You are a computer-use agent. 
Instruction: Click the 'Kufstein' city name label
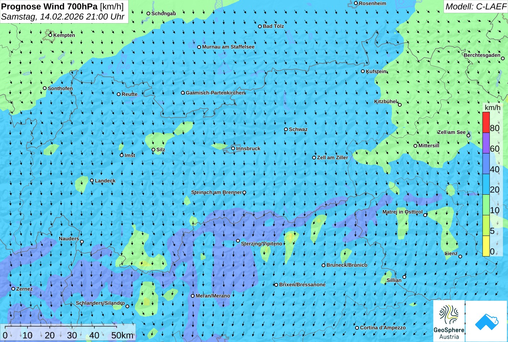pos(376,71)
